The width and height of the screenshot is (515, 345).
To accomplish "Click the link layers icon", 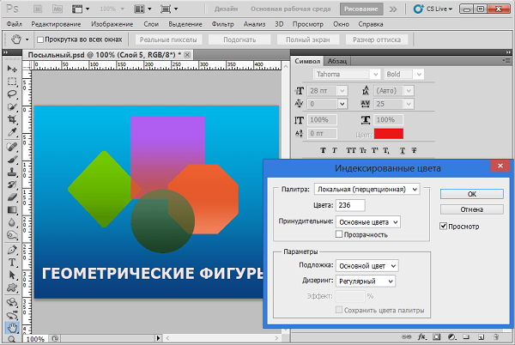I will [407, 337].
